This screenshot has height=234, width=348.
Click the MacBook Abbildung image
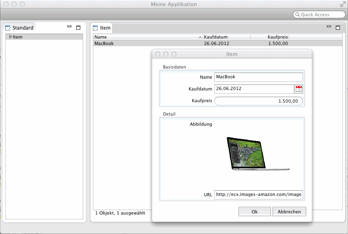pyautogui.click(x=257, y=154)
